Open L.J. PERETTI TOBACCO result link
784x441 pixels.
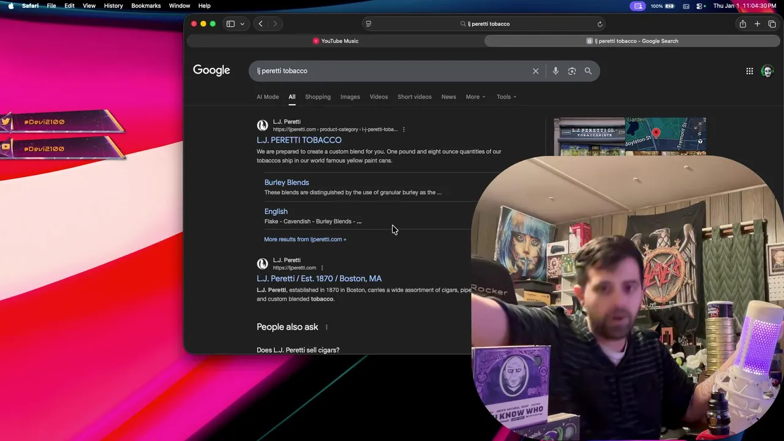(x=299, y=140)
